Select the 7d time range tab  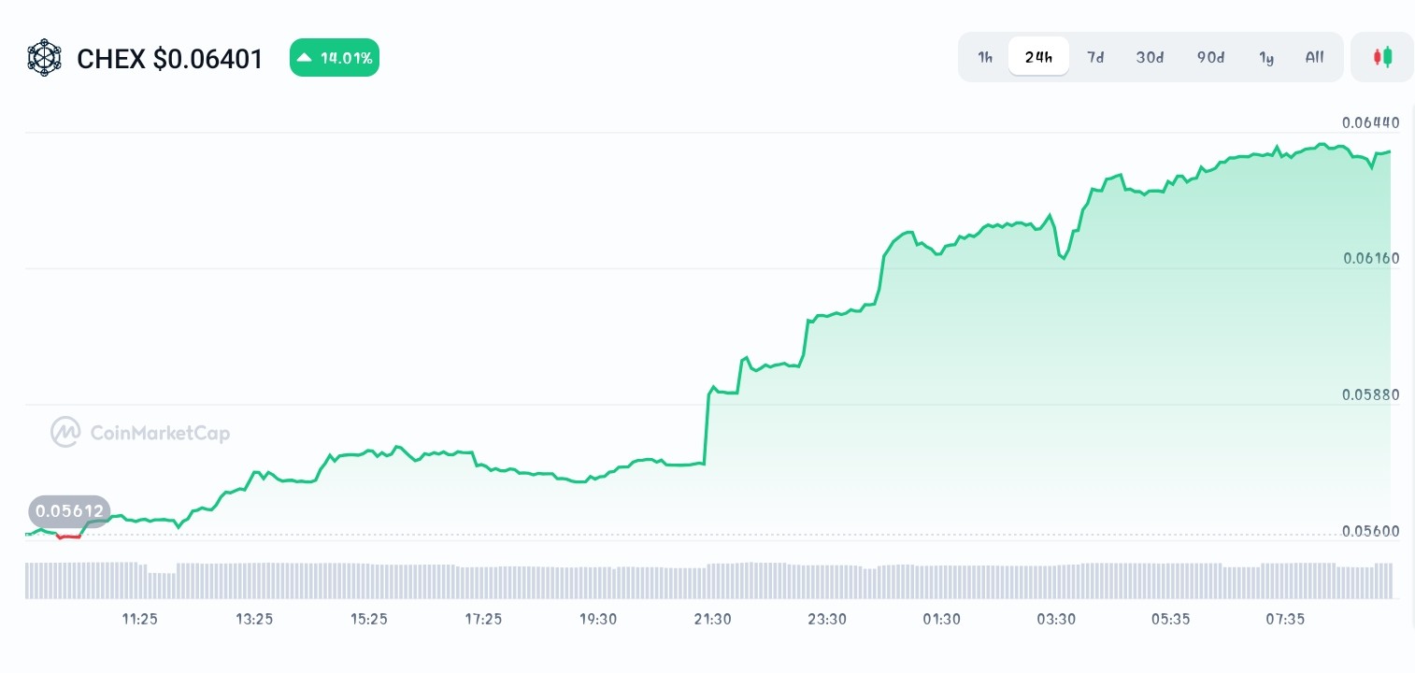(x=1095, y=57)
